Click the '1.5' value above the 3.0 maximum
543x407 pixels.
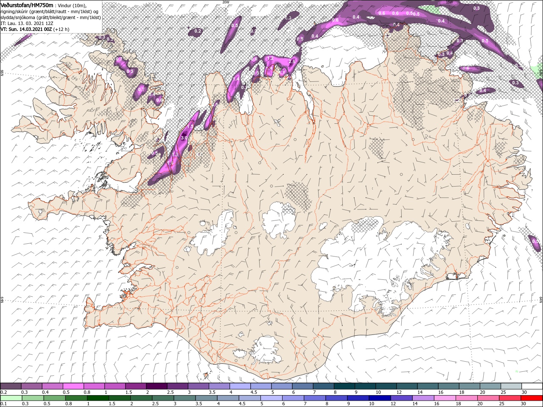tap(190, 126)
